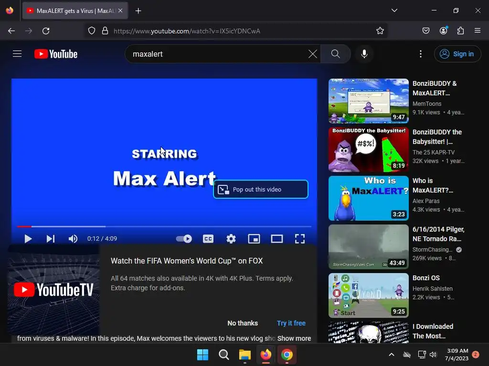This screenshot has width=489, height=366.
Task: Click the YouTubeTV promo image
Action: 53,290
